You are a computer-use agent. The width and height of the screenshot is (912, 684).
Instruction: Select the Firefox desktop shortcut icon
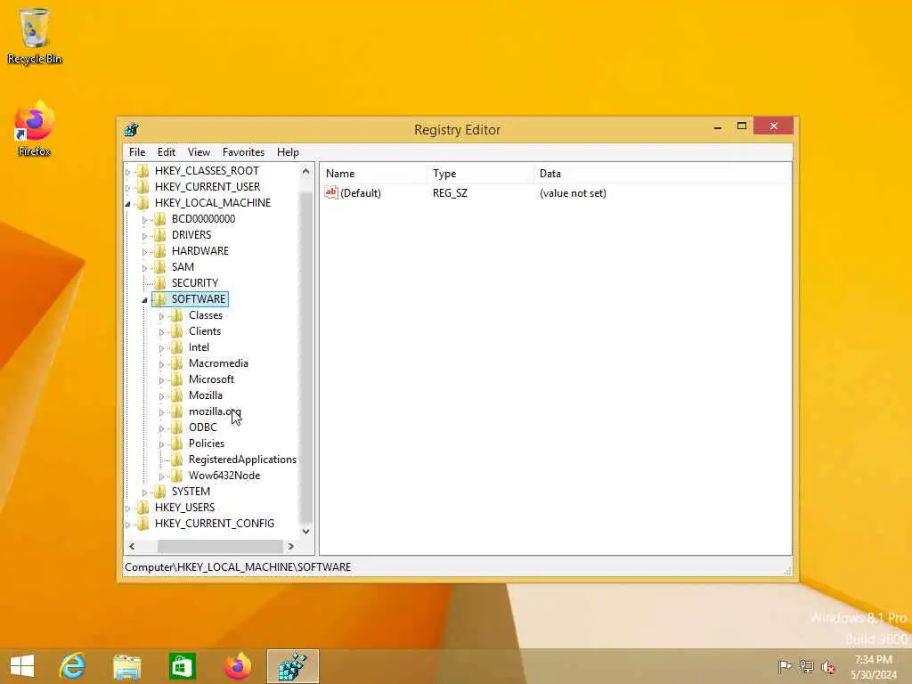click(x=35, y=128)
